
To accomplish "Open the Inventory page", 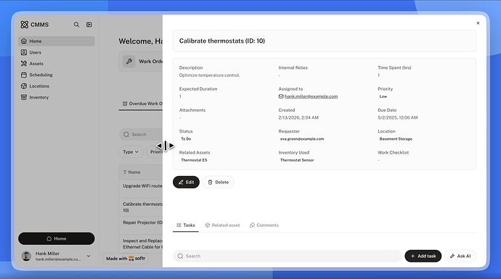I will 56,97.
